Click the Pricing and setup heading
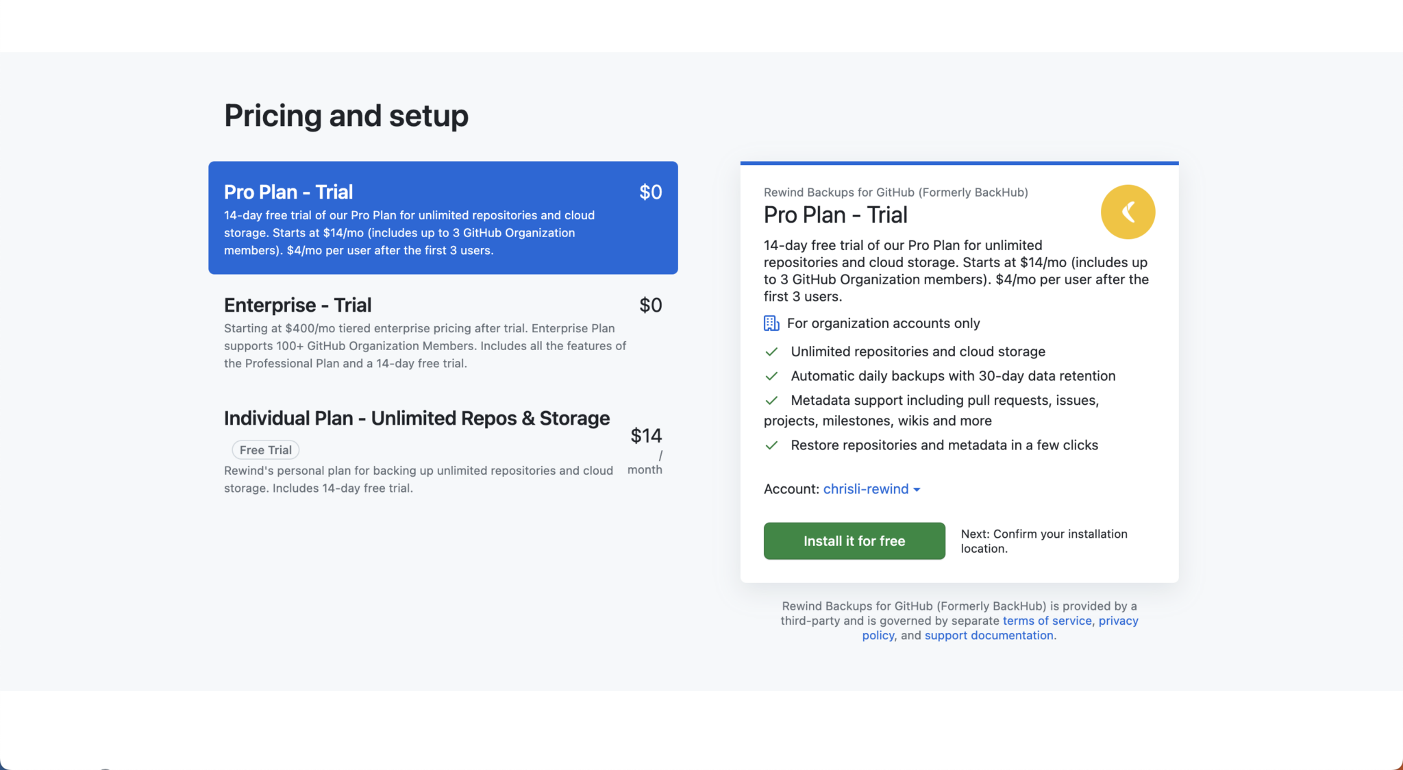1403x770 pixels. 346,115
